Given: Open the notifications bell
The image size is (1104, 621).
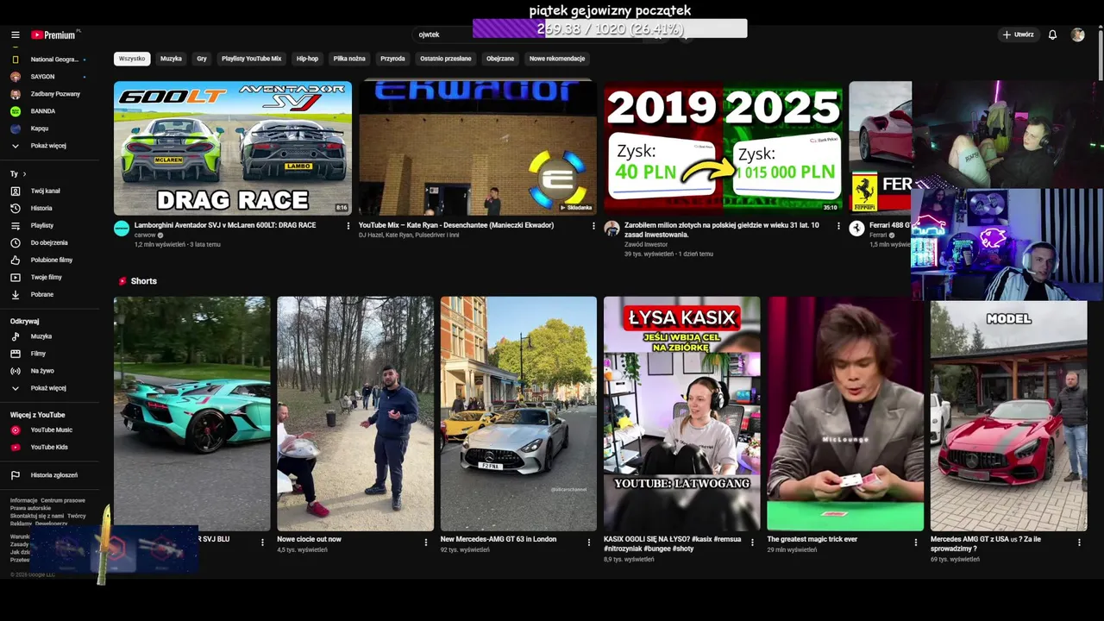Looking at the screenshot, I should [1052, 34].
